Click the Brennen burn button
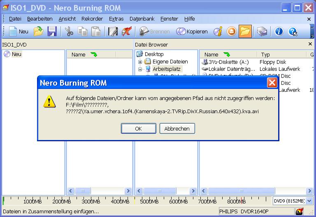The image size is (316, 217). 154,31
